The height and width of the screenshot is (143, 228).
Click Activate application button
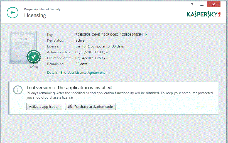point(44,106)
